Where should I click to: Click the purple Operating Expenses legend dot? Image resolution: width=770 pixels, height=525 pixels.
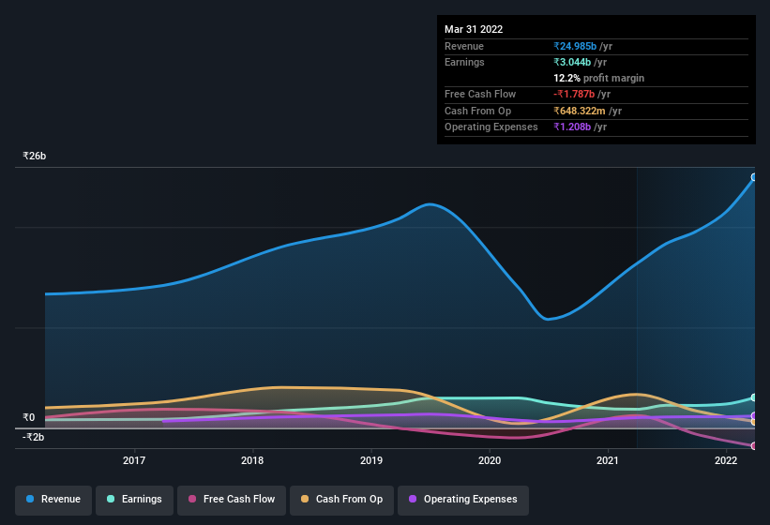pos(413,499)
